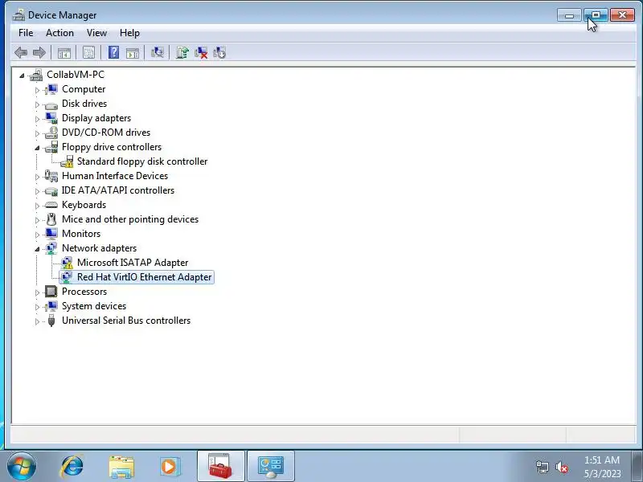The height and width of the screenshot is (482, 643).
Task: Click the CollabVM-PC root computer icon
Action: coord(36,75)
